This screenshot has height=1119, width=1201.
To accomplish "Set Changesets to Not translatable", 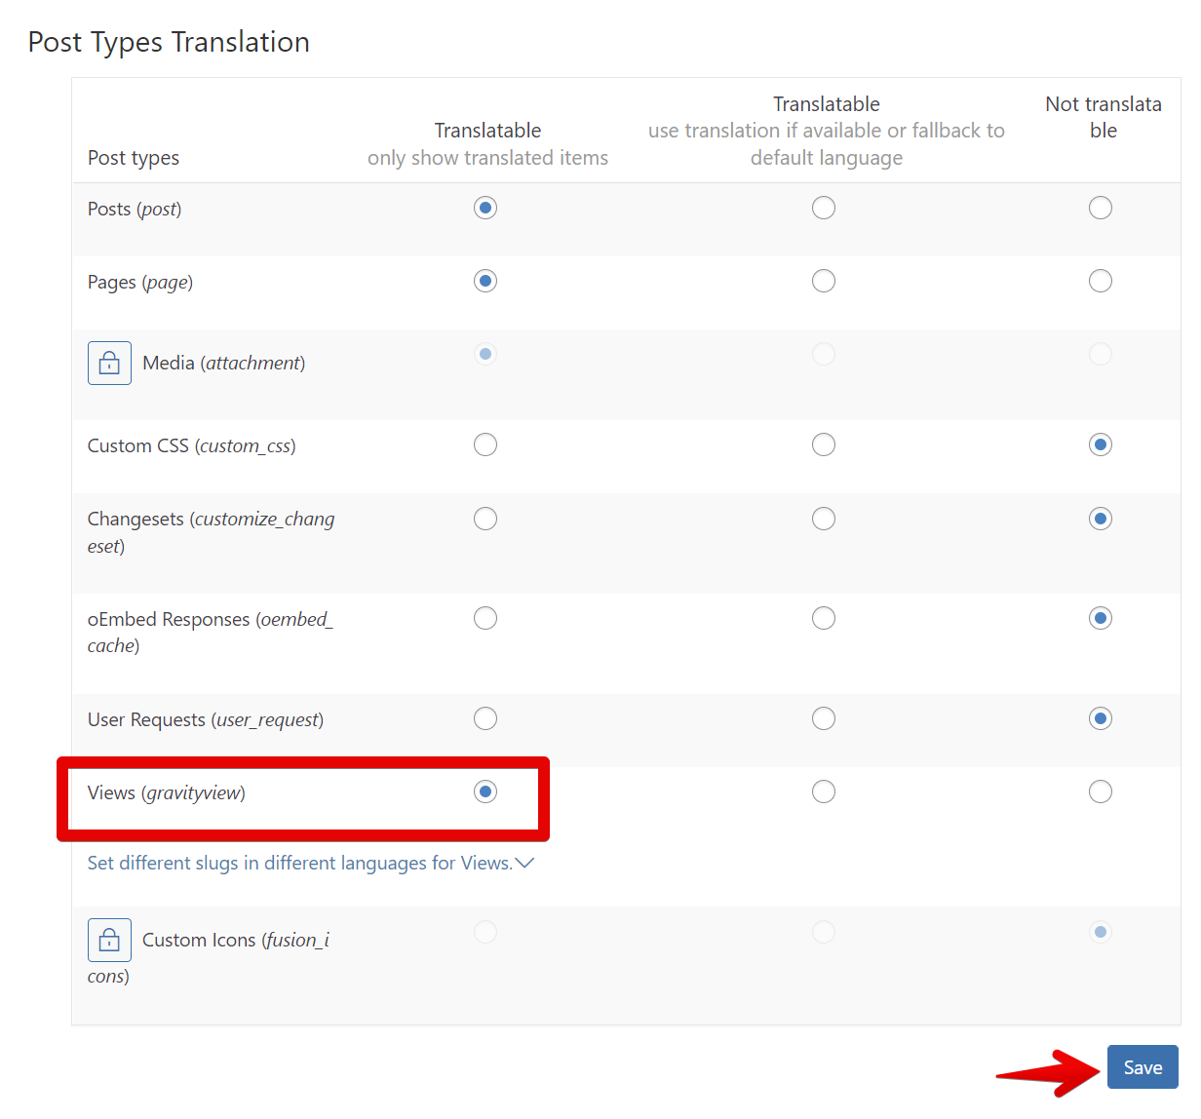I will (1101, 519).
